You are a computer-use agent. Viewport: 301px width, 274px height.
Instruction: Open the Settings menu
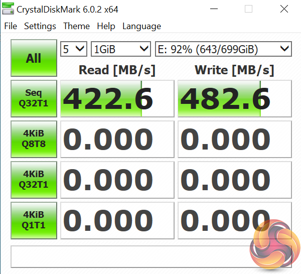point(40,26)
